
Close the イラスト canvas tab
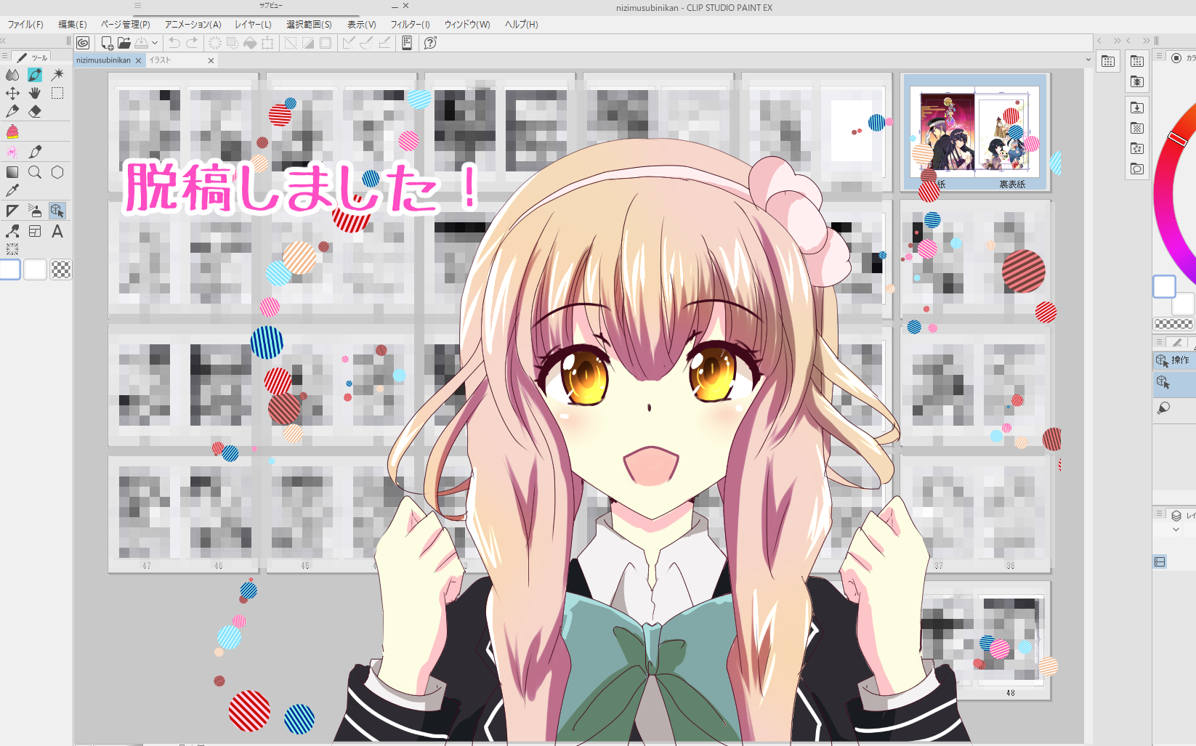pos(211,60)
